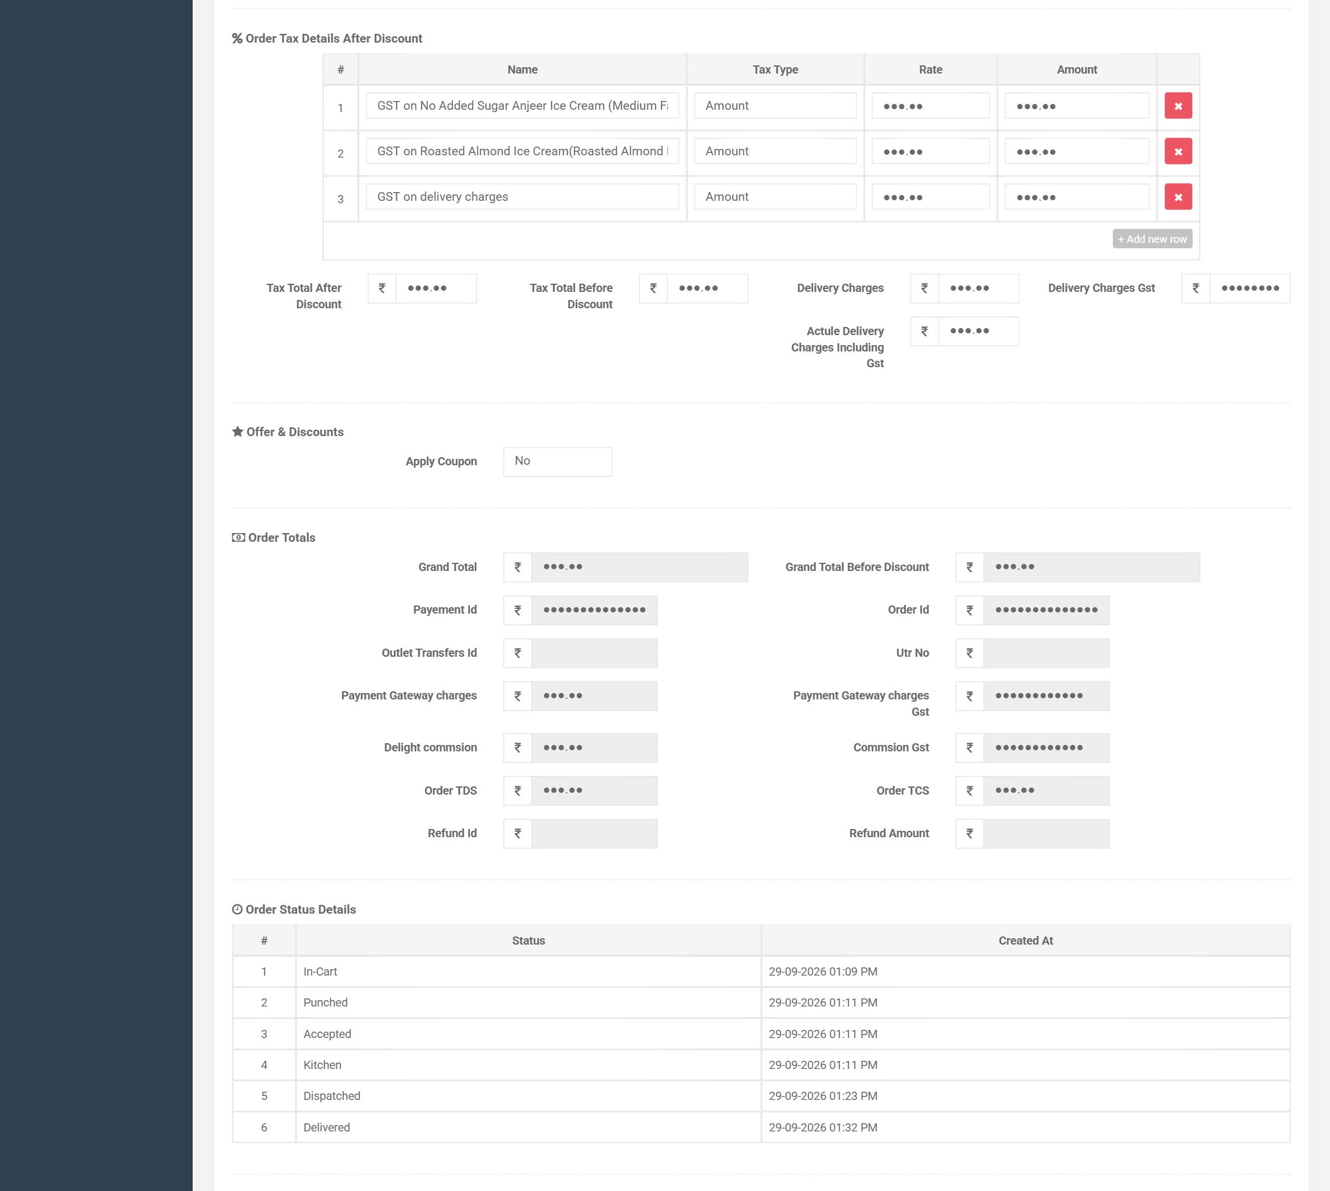This screenshot has width=1330, height=1191.
Task: Click the clock icon of Order Status Details
Action: click(x=238, y=910)
